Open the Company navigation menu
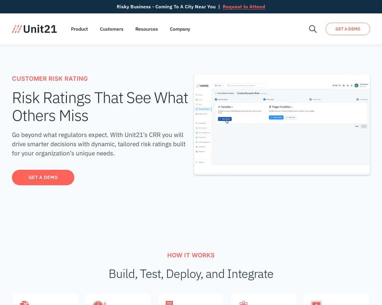The image size is (382, 305). click(x=180, y=29)
